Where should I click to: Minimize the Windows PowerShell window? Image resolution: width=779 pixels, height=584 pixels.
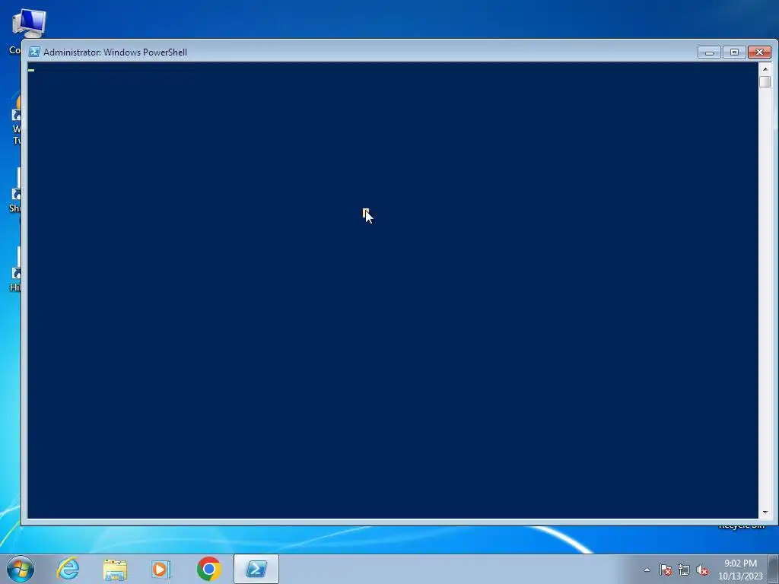tap(709, 52)
